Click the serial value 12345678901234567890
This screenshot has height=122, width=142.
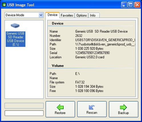point(92,53)
